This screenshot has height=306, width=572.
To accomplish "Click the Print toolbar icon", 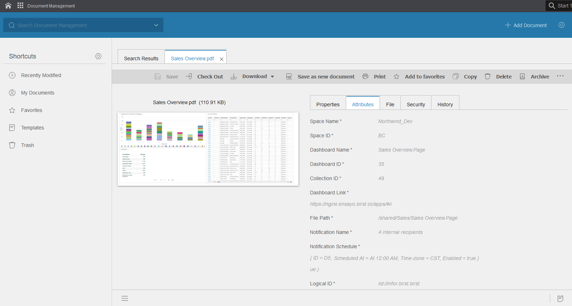I will tap(365, 76).
